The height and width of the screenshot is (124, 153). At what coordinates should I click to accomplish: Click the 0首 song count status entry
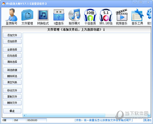pyautogui.click(x=4, y=120)
